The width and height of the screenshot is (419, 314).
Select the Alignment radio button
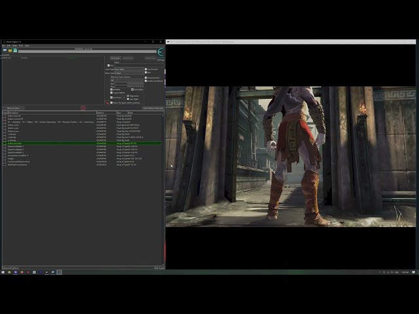(x=128, y=96)
